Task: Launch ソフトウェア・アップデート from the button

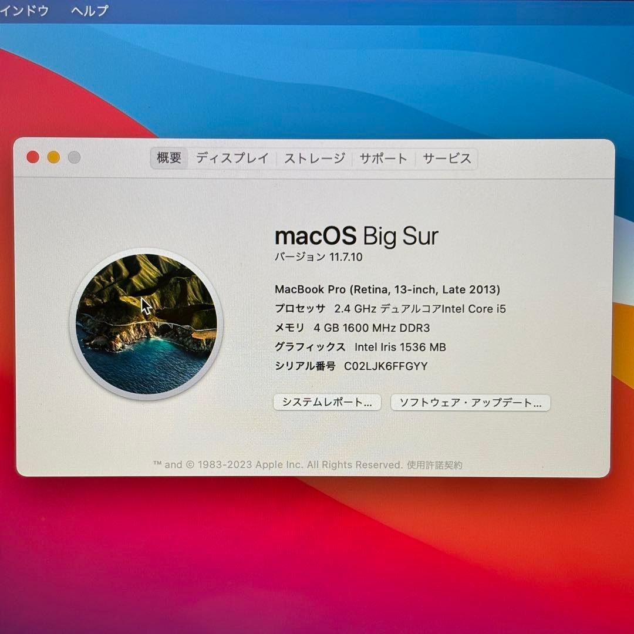Action: (x=470, y=403)
